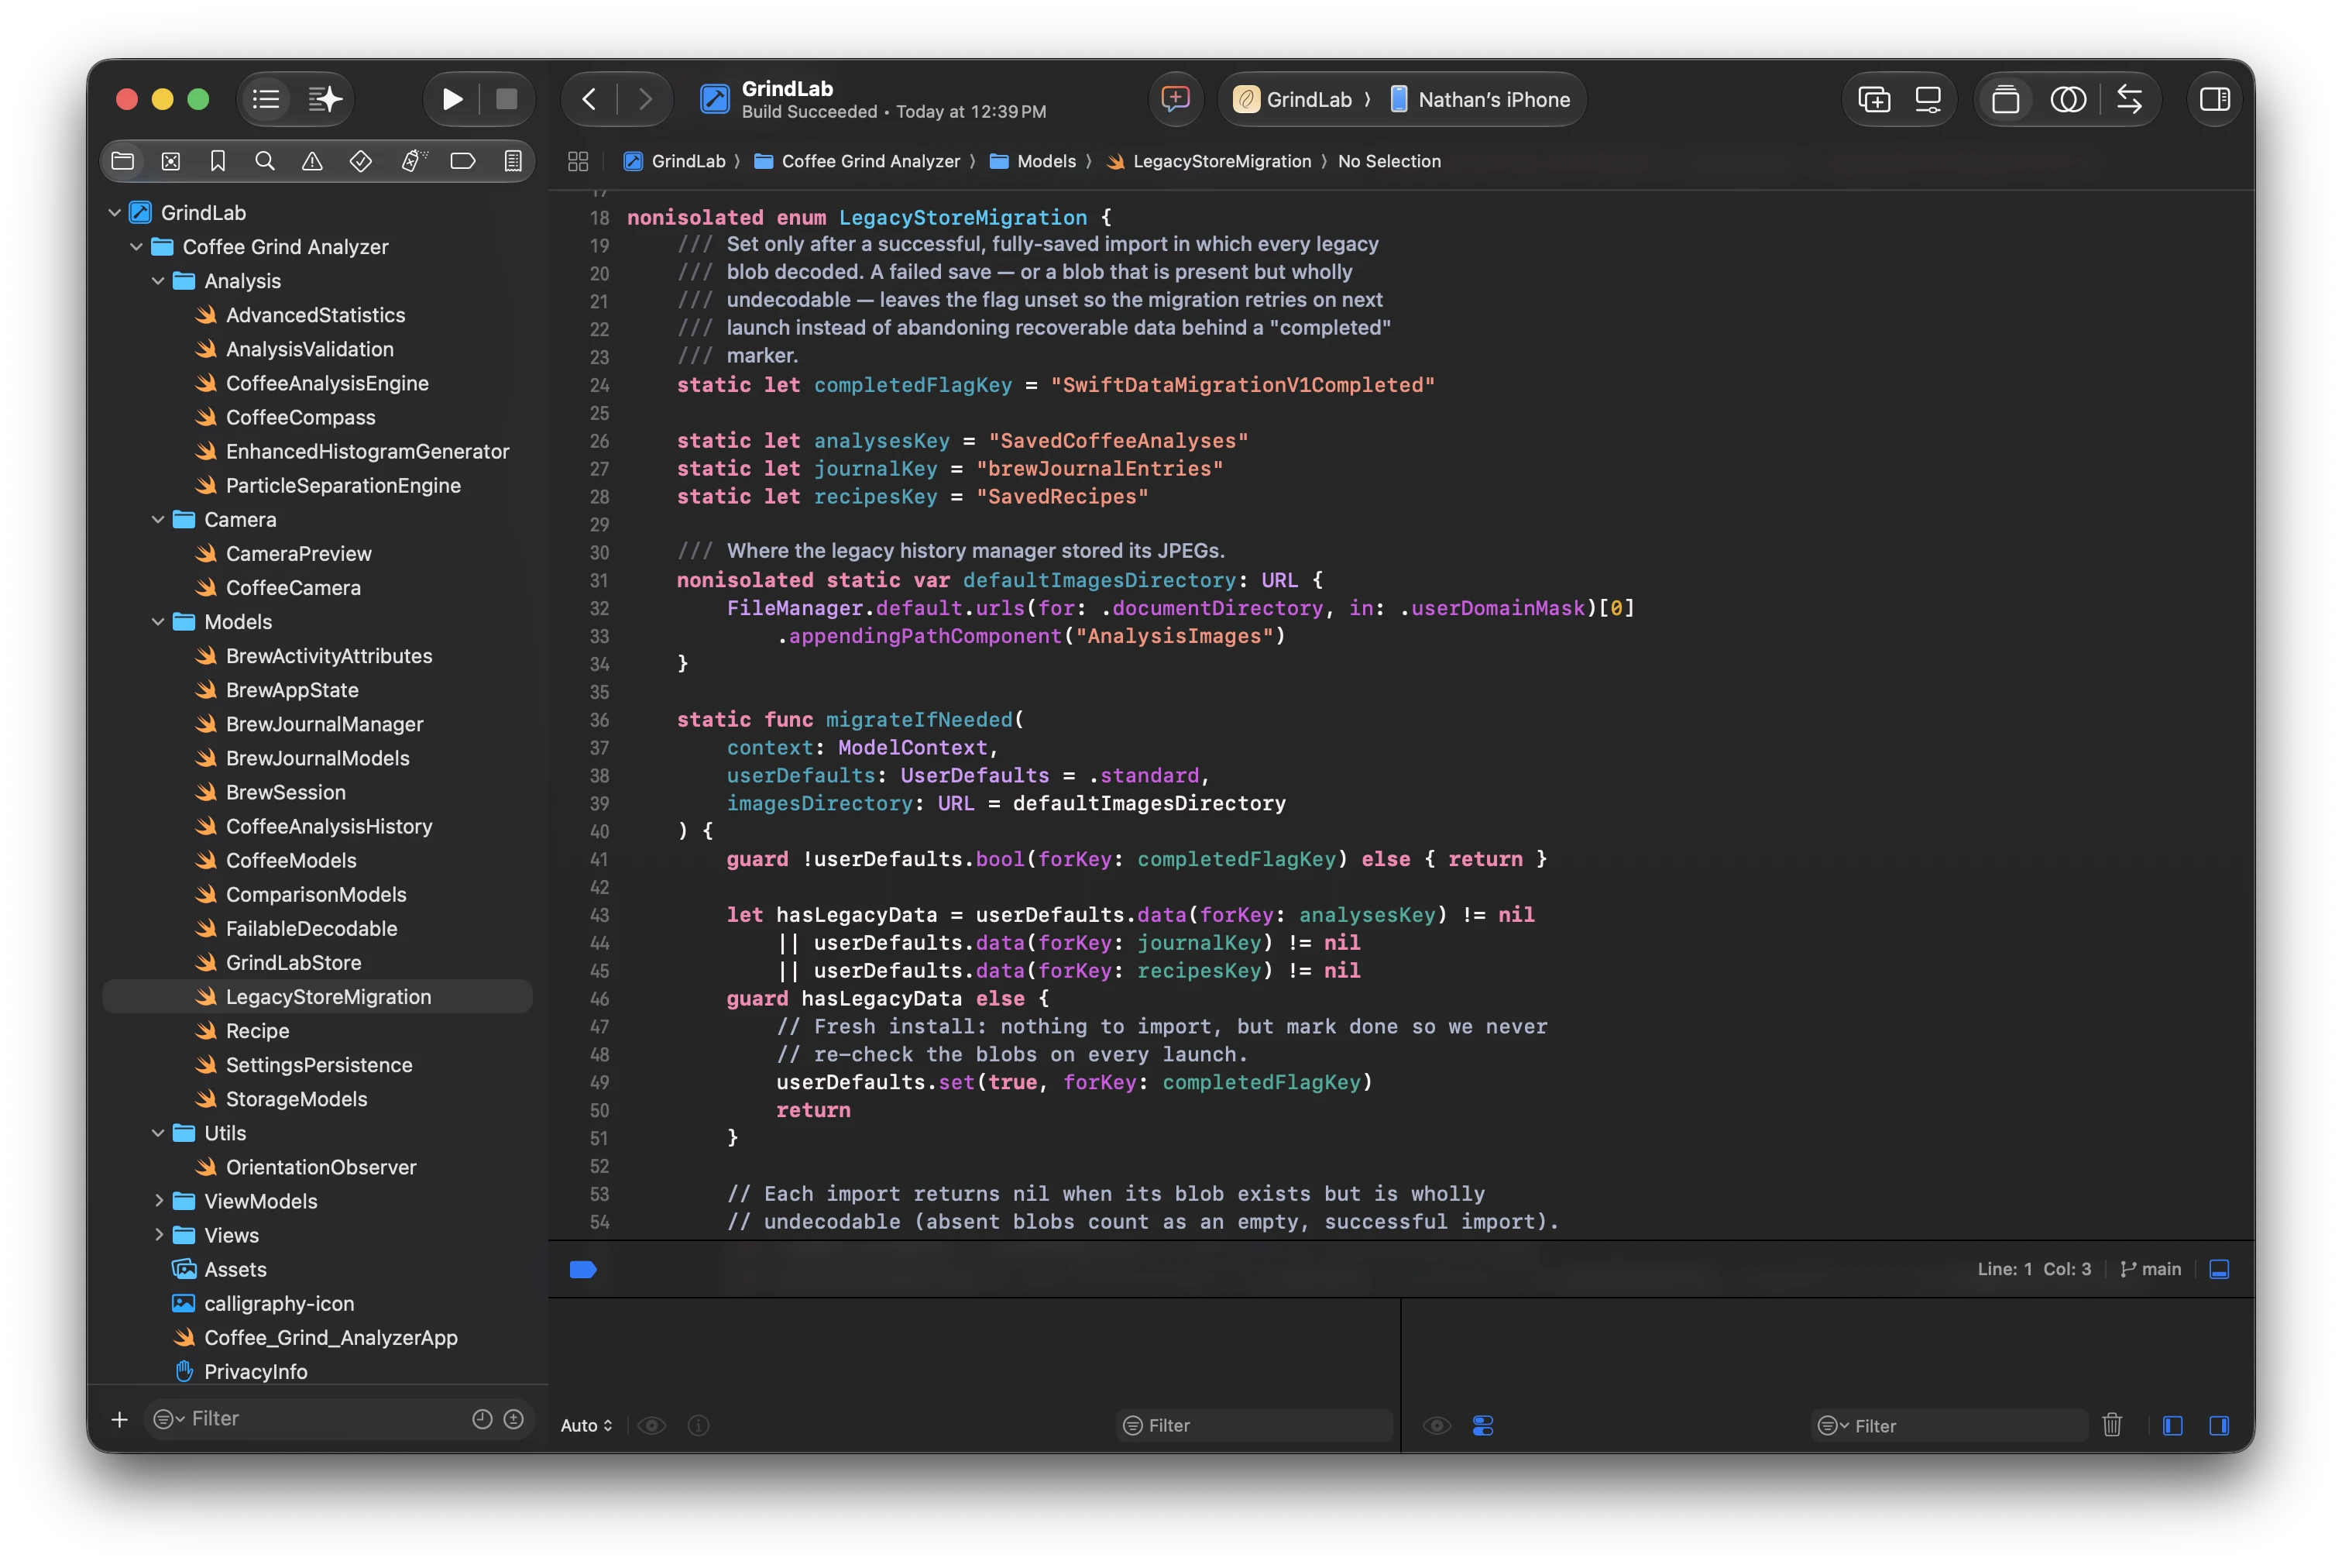Select GrindLab scheme in toolbar

(x=1293, y=99)
